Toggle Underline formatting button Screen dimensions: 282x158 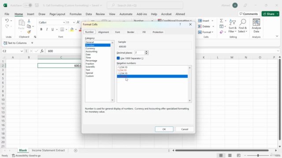point(52,29)
